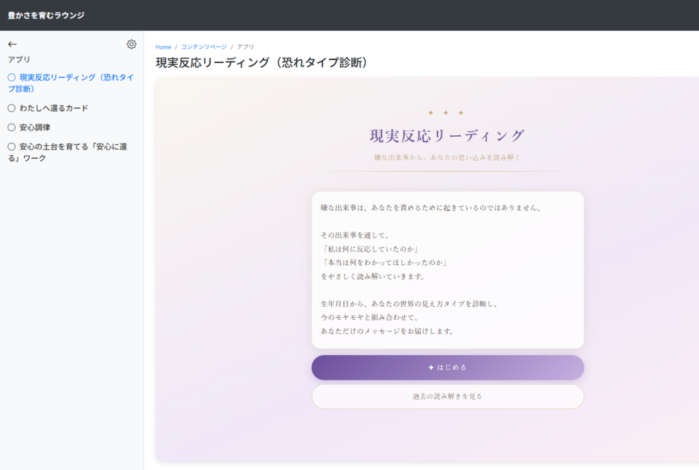
Task: Go to コンテンツページ breadcrumb link
Action: [x=203, y=47]
